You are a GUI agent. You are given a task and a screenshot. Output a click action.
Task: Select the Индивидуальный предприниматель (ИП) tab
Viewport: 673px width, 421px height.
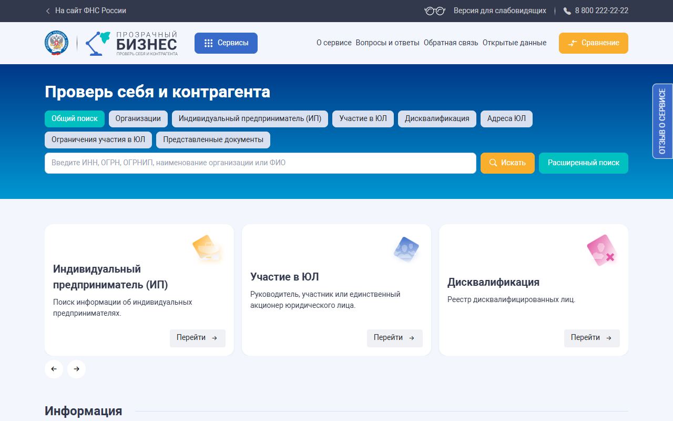250,119
